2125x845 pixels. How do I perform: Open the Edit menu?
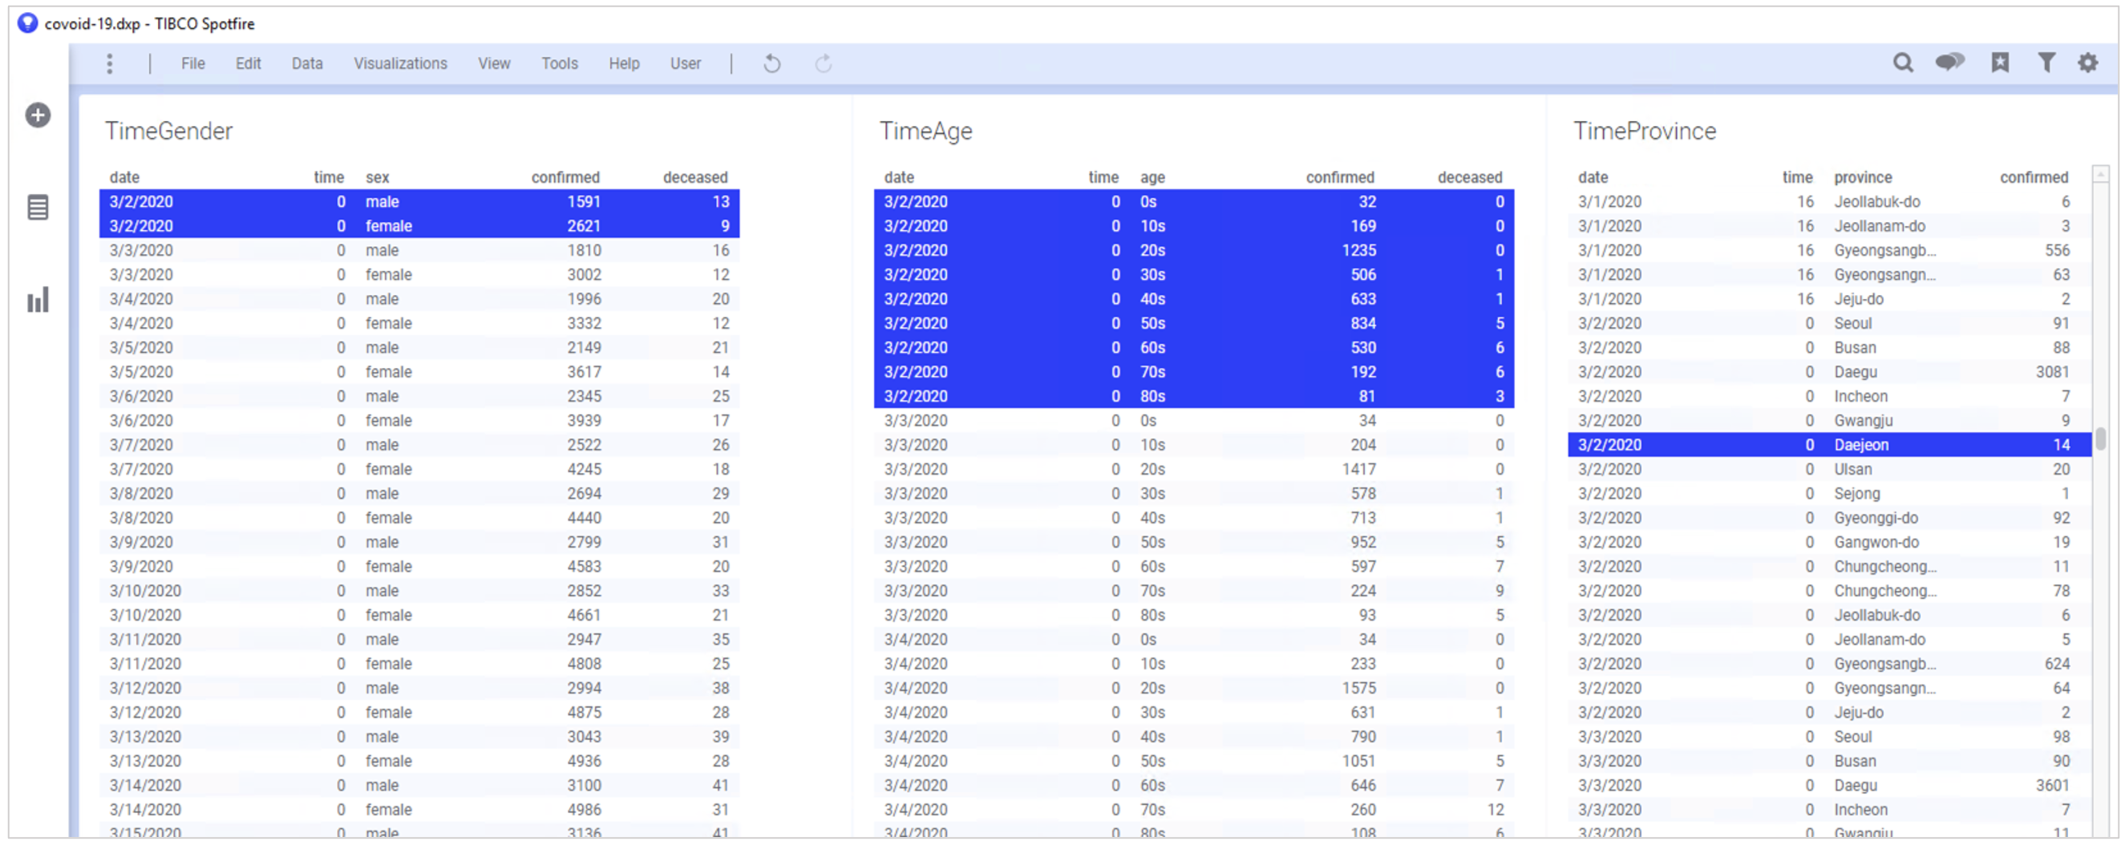pos(248,63)
